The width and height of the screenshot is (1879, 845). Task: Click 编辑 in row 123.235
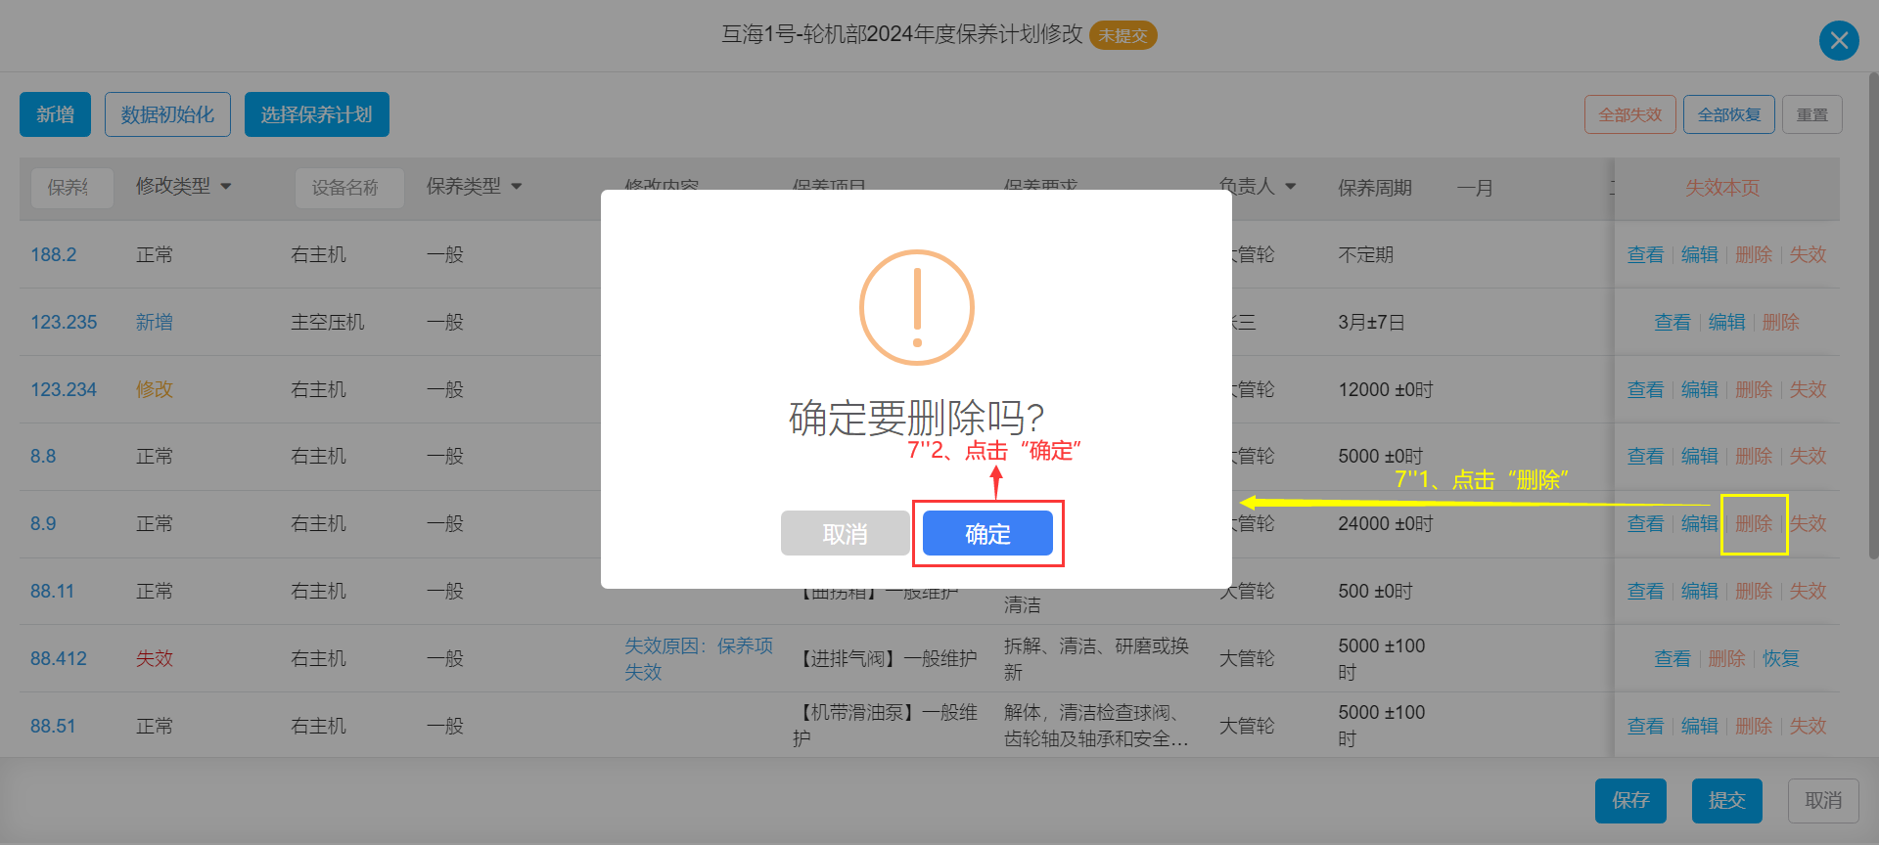1727,322
